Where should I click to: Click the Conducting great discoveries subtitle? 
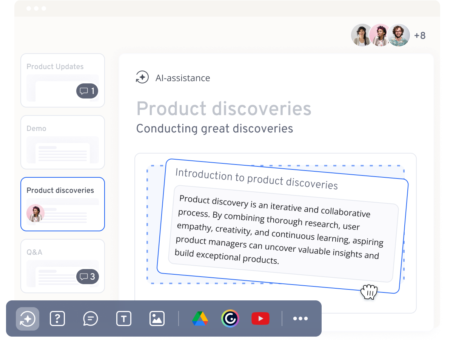click(x=214, y=129)
